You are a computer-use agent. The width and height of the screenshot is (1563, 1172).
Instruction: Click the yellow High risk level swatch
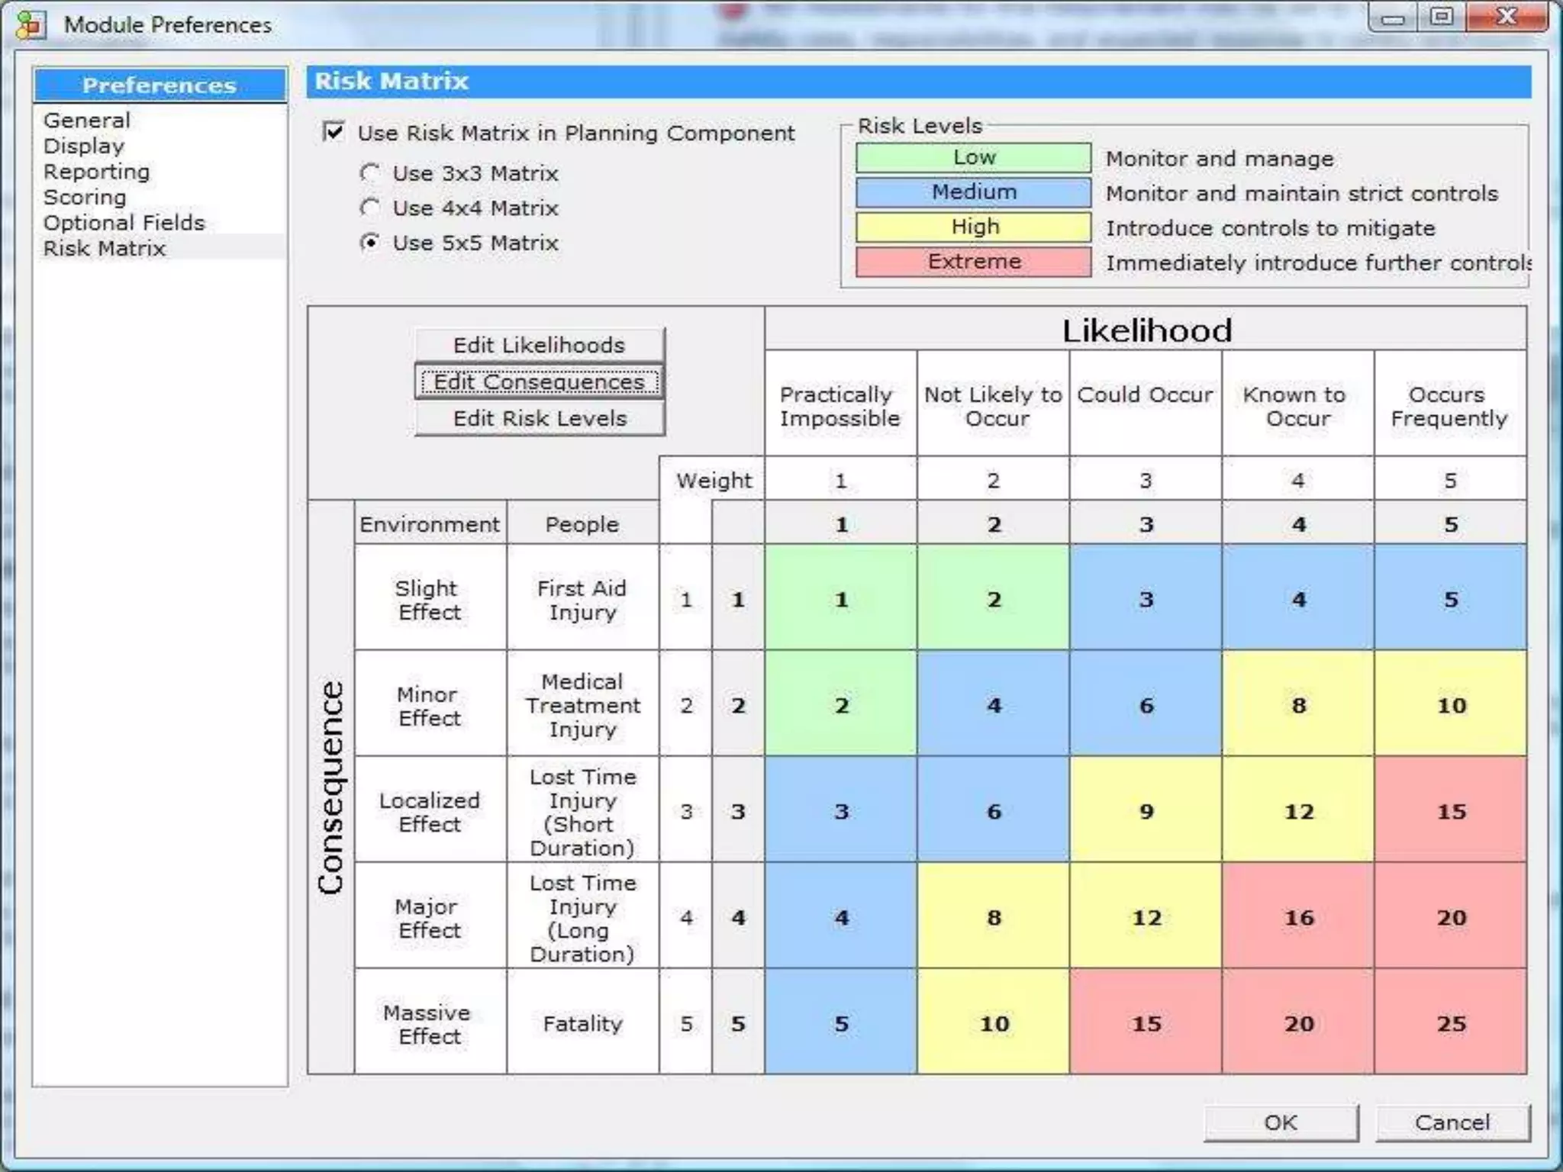[x=973, y=227]
